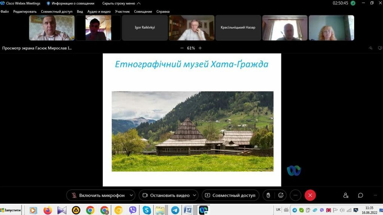
Task: Open Информация о совещании details
Action: click(x=70, y=3)
